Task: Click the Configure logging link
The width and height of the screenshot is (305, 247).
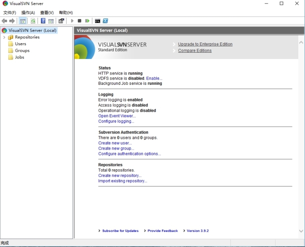Action: coord(116,121)
